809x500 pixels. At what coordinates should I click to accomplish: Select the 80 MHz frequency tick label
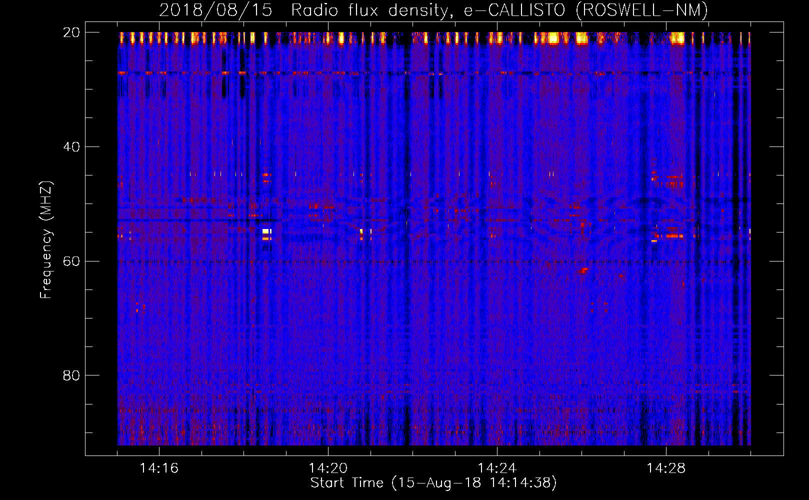coord(71,375)
